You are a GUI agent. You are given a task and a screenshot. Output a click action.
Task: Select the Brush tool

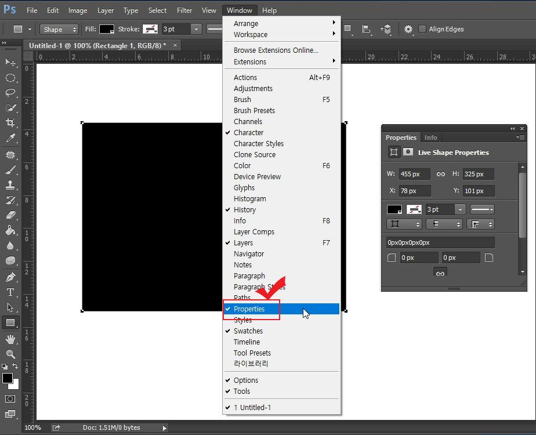10,170
